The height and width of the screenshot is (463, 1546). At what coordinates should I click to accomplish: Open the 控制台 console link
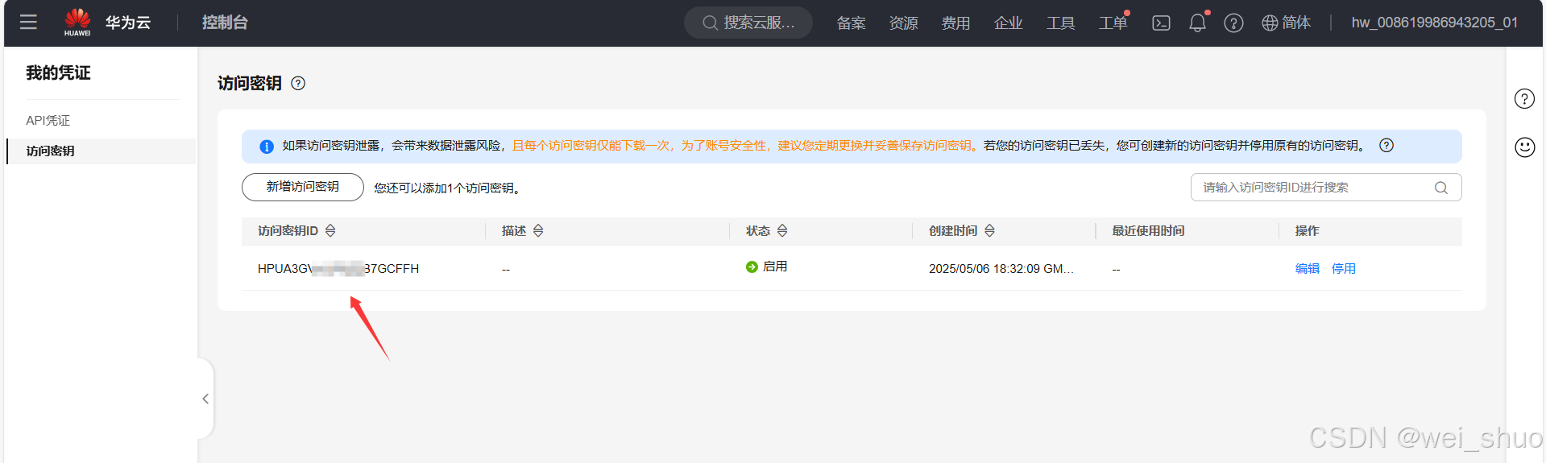pos(225,23)
